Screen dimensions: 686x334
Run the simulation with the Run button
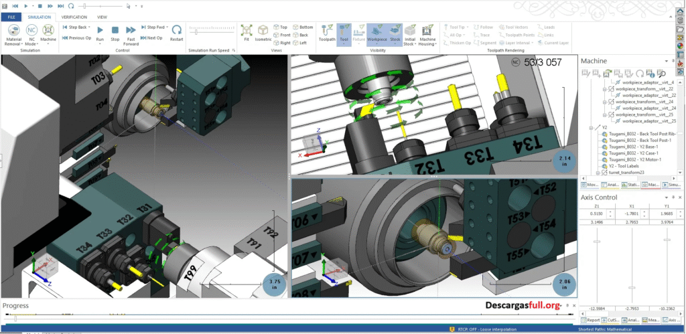100,34
